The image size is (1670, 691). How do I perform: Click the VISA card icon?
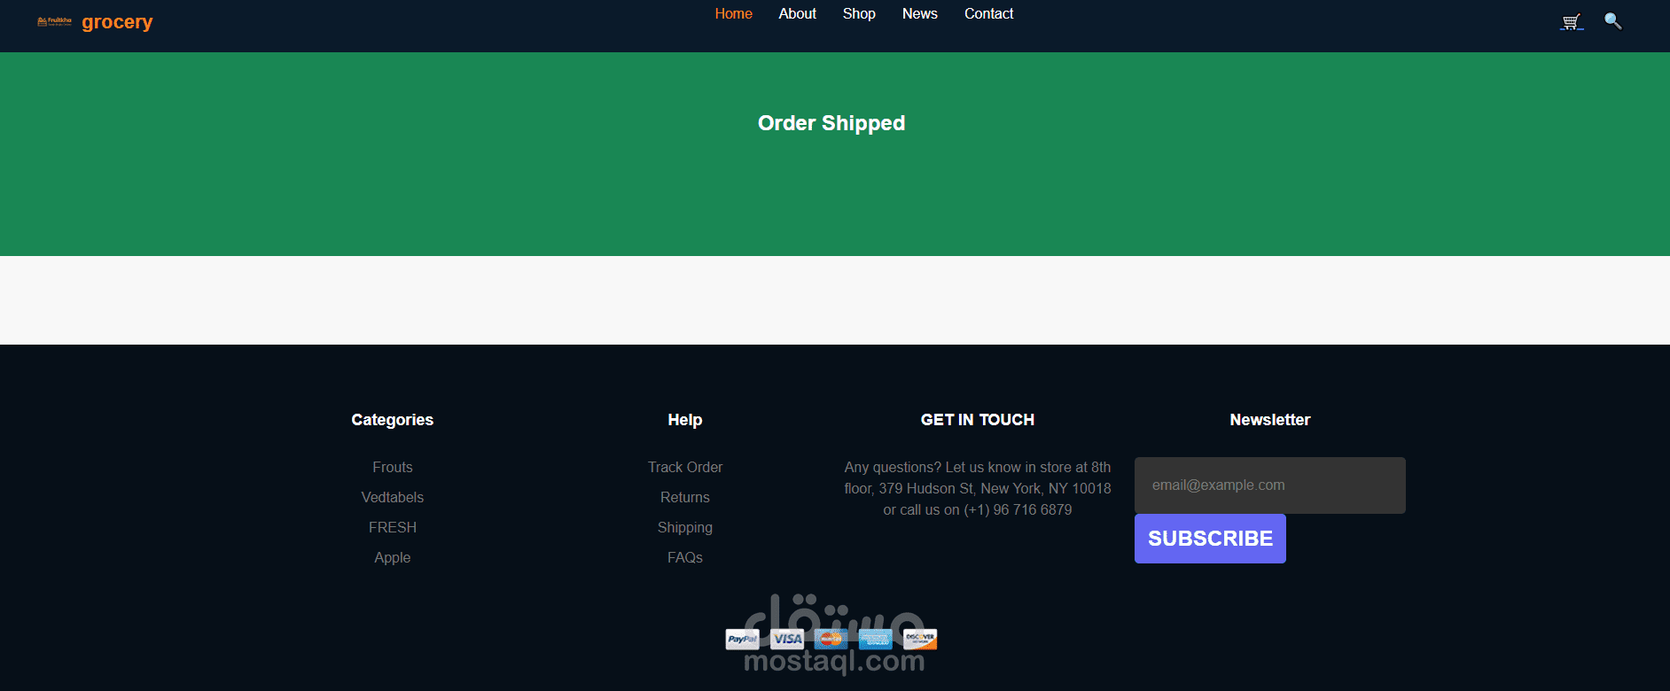[787, 639]
